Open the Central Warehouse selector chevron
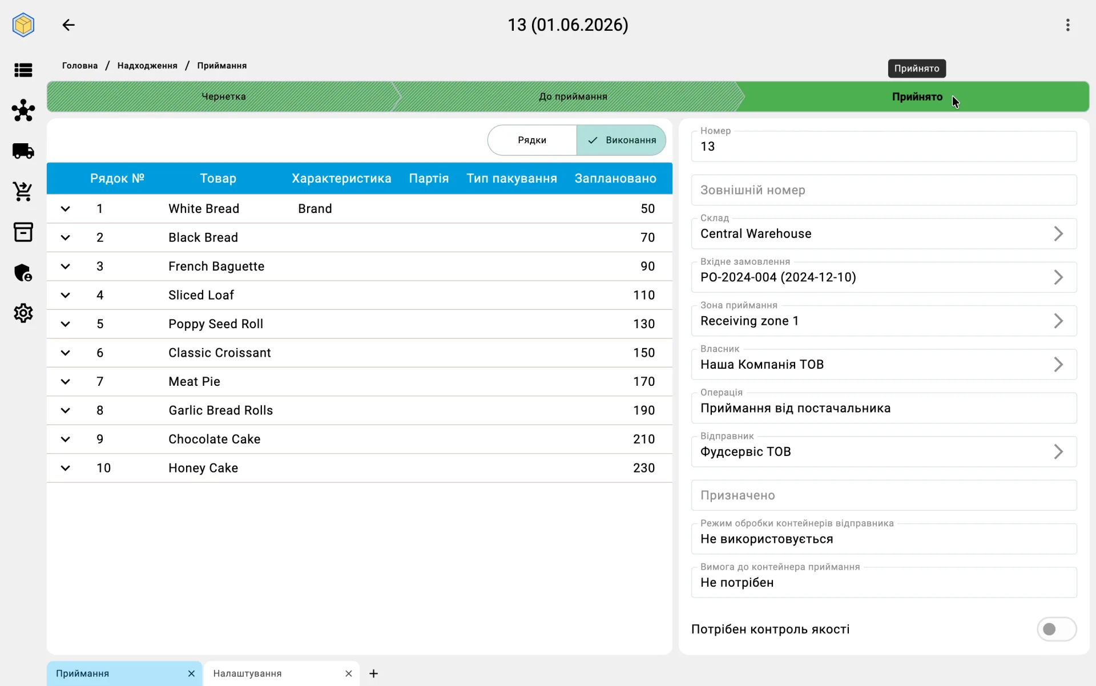The image size is (1096, 686). click(1058, 233)
